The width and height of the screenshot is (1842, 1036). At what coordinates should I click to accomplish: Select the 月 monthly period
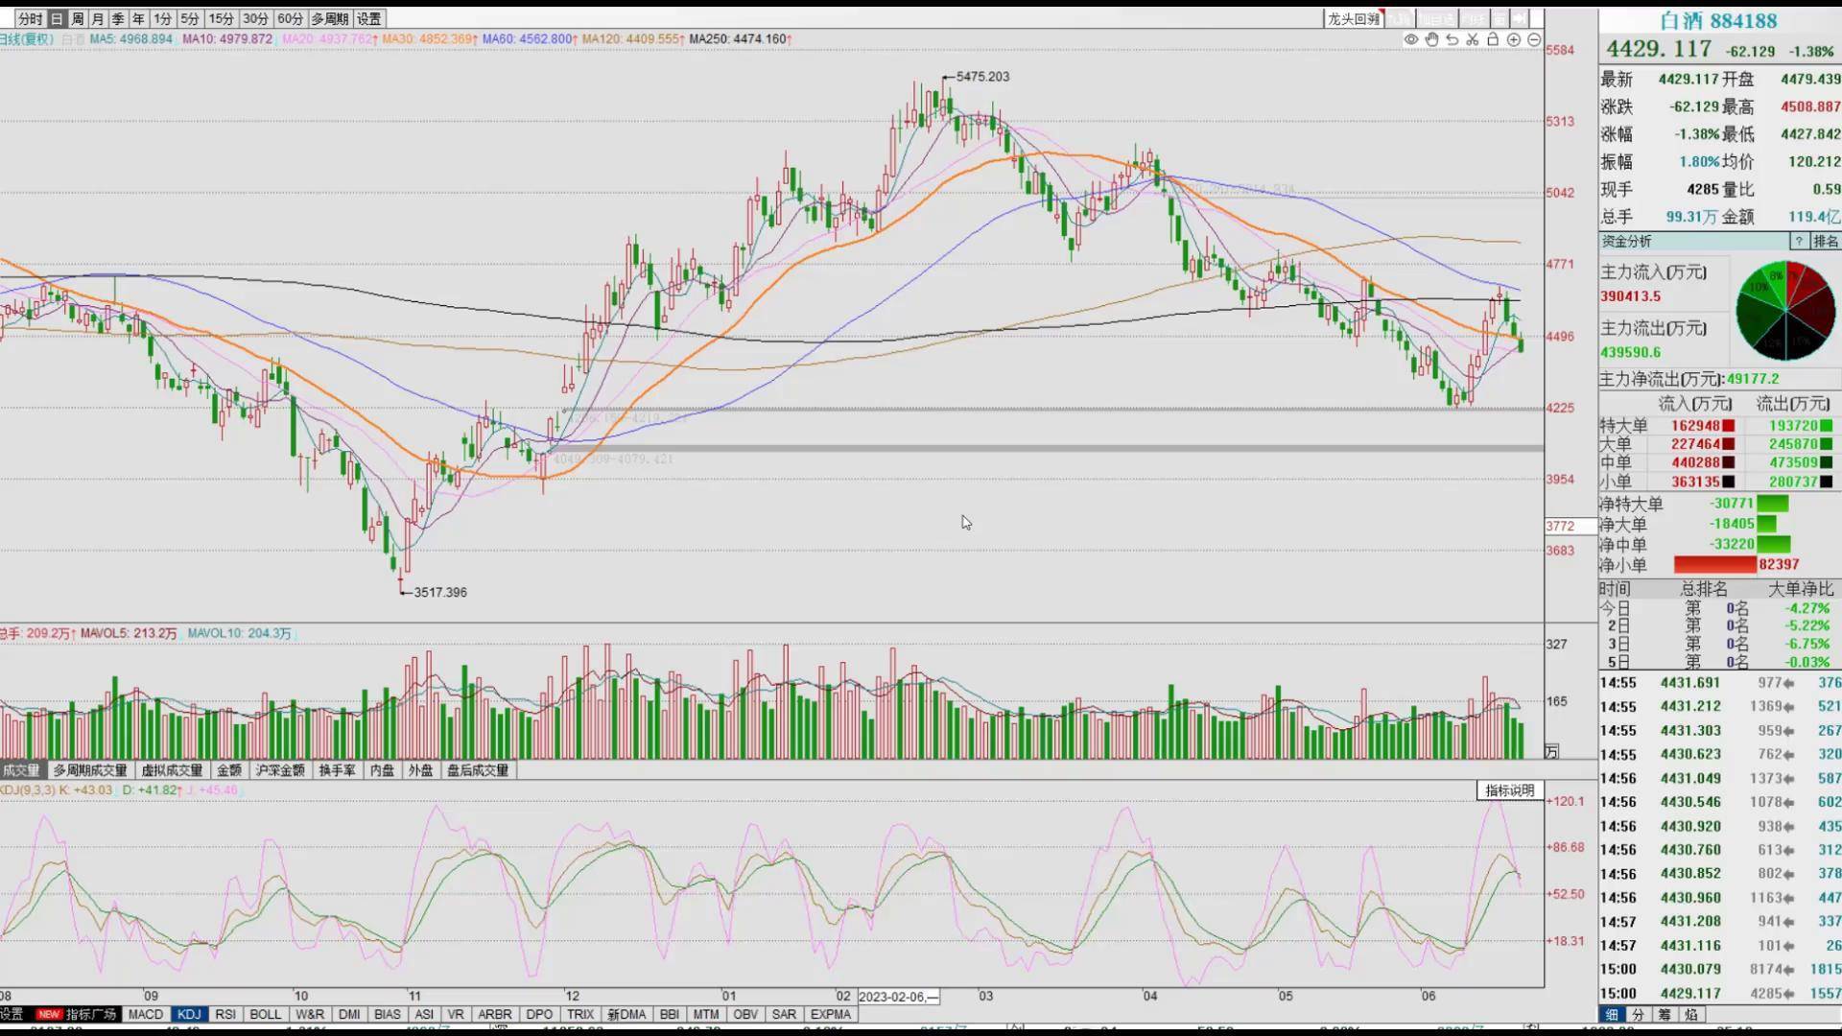[98, 18]
